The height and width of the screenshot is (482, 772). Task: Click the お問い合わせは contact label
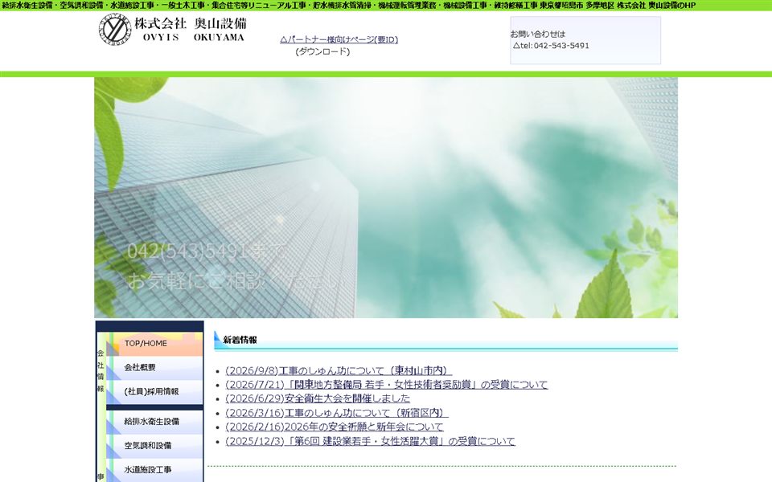pos(538,34)
